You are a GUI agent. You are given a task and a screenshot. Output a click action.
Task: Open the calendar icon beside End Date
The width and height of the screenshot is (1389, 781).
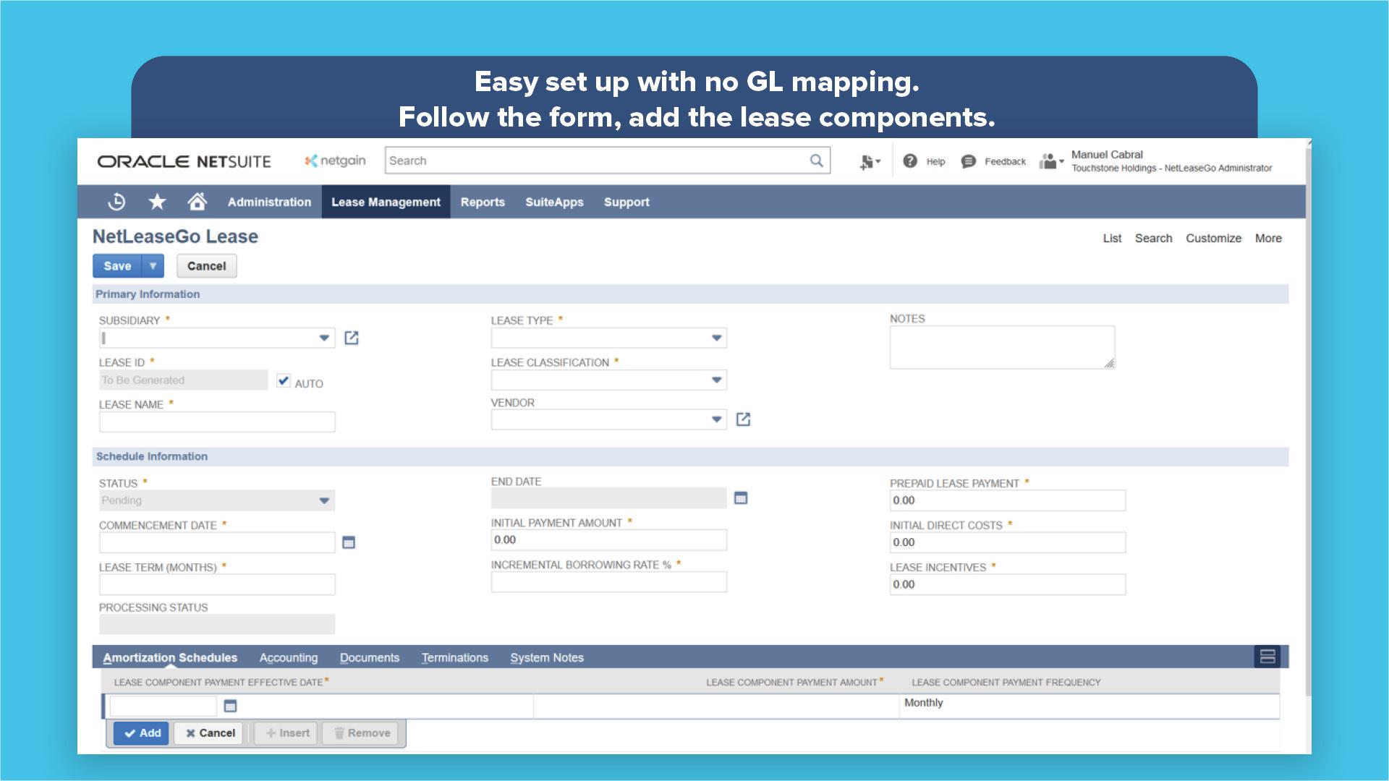point(741,498)
